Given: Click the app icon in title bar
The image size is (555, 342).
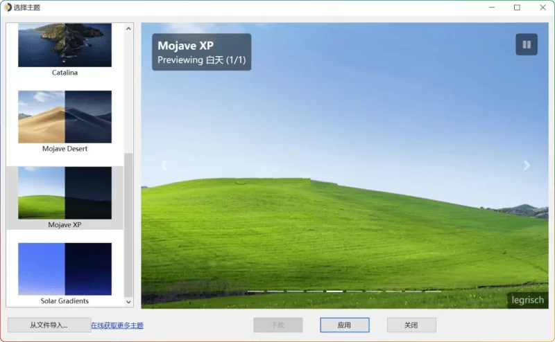Looking at the screenshot, I should (8, 8).
